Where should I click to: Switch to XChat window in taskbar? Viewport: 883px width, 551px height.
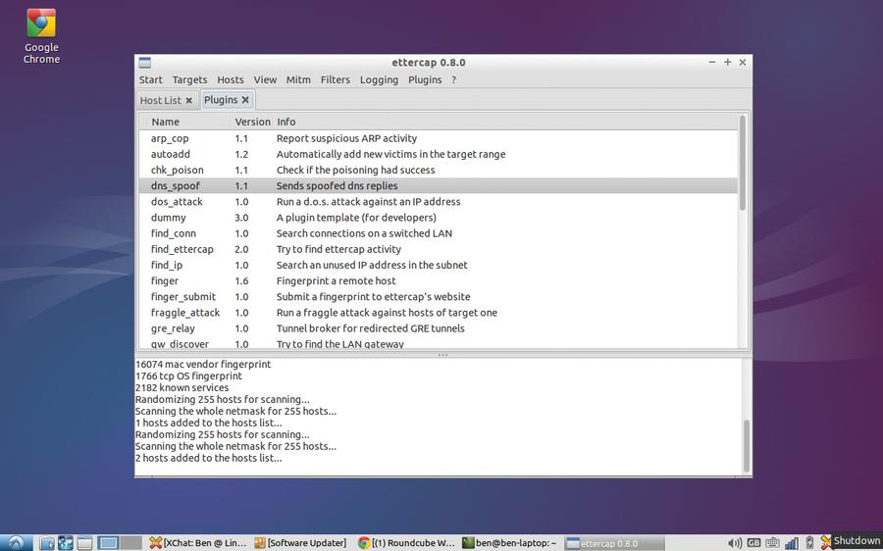click(x=198, y=543)
